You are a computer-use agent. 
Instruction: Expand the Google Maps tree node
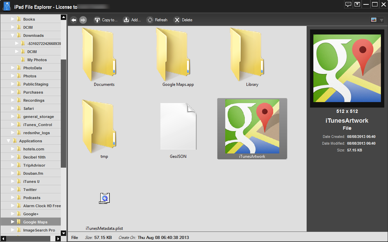click(12, 222)
